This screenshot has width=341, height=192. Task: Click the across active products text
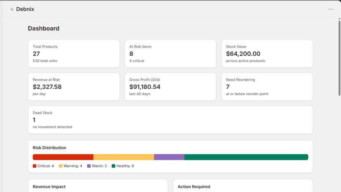(245, 61)
